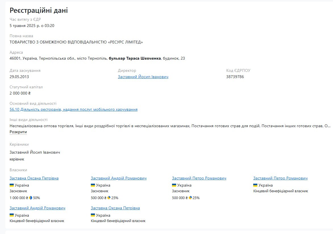Open beneficial owner Заставний Андрій Романович link

[37, 208]
